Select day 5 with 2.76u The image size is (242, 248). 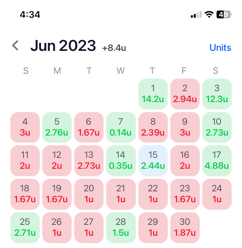pyautogui.click(x=57, y=127)
